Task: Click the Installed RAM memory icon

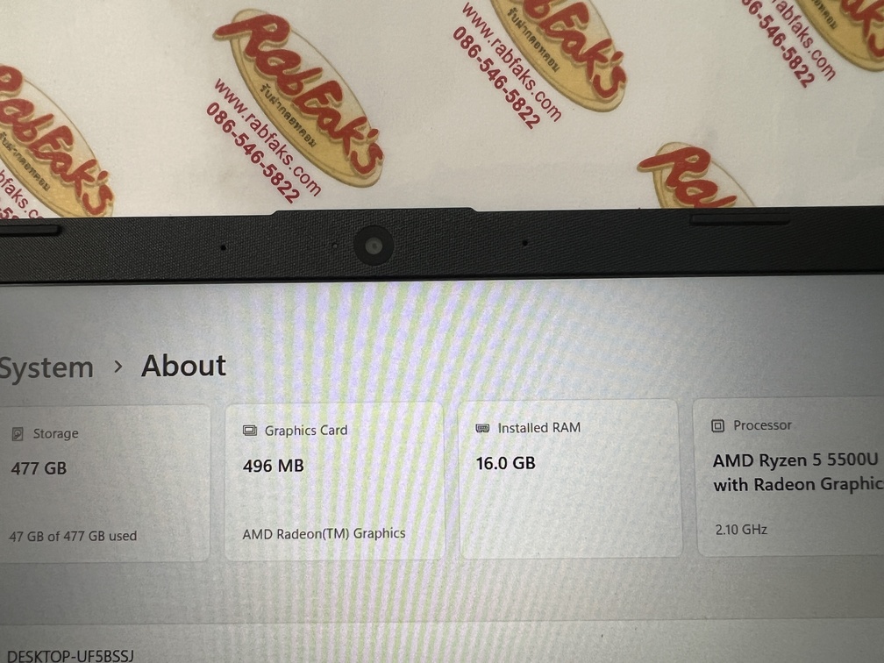Action: pos(482,428)
